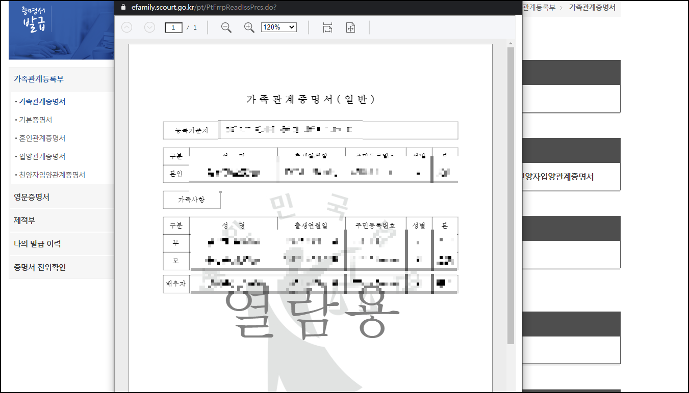Open 제적부 sidebar menu
Viewport: 689px width, 393px height.
[61, 220]
